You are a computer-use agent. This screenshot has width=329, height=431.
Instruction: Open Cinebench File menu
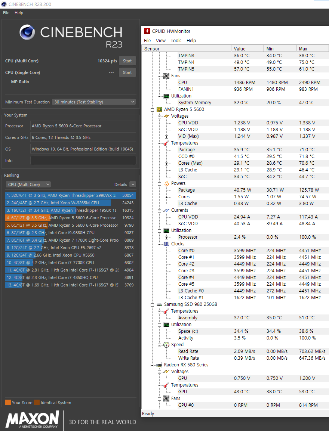(6, 13)
